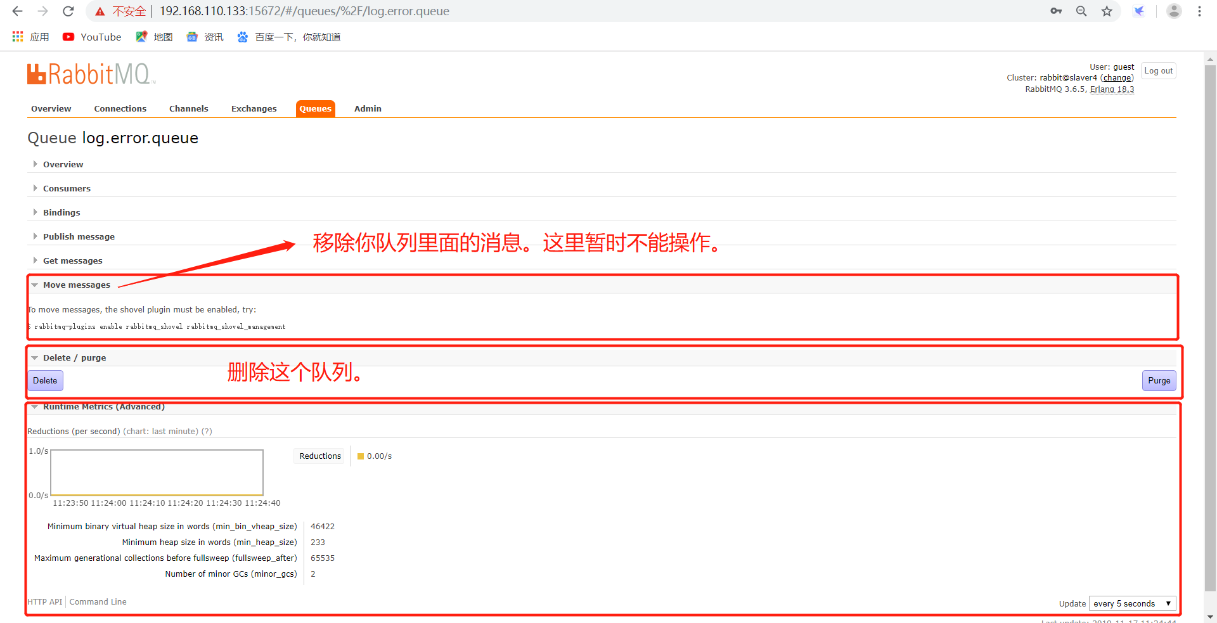Bookmark this page with the star icon
The width and height of the screenshot is (1217, 623).
pyautogui.click(x=1107, y=11)
